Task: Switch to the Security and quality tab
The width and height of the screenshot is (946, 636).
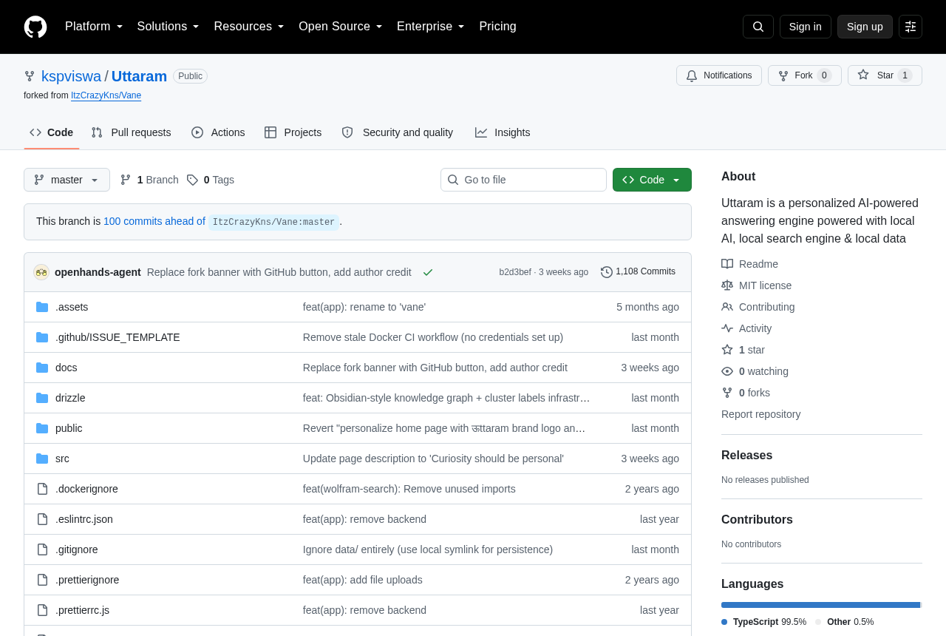Action: [x=398, y=132]
